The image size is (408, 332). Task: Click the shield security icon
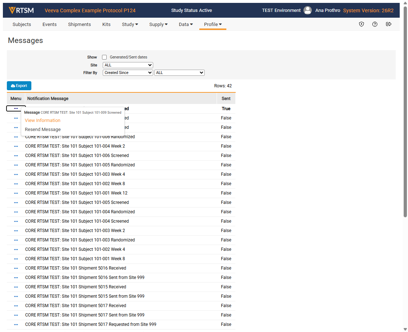coord(362,24)
